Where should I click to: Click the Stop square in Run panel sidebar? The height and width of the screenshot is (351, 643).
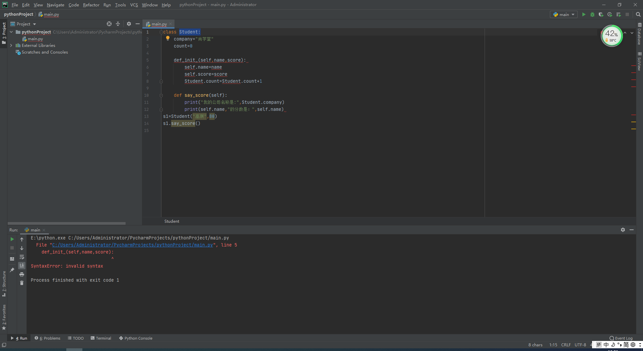pyautogui.click(x=12, y=248)
